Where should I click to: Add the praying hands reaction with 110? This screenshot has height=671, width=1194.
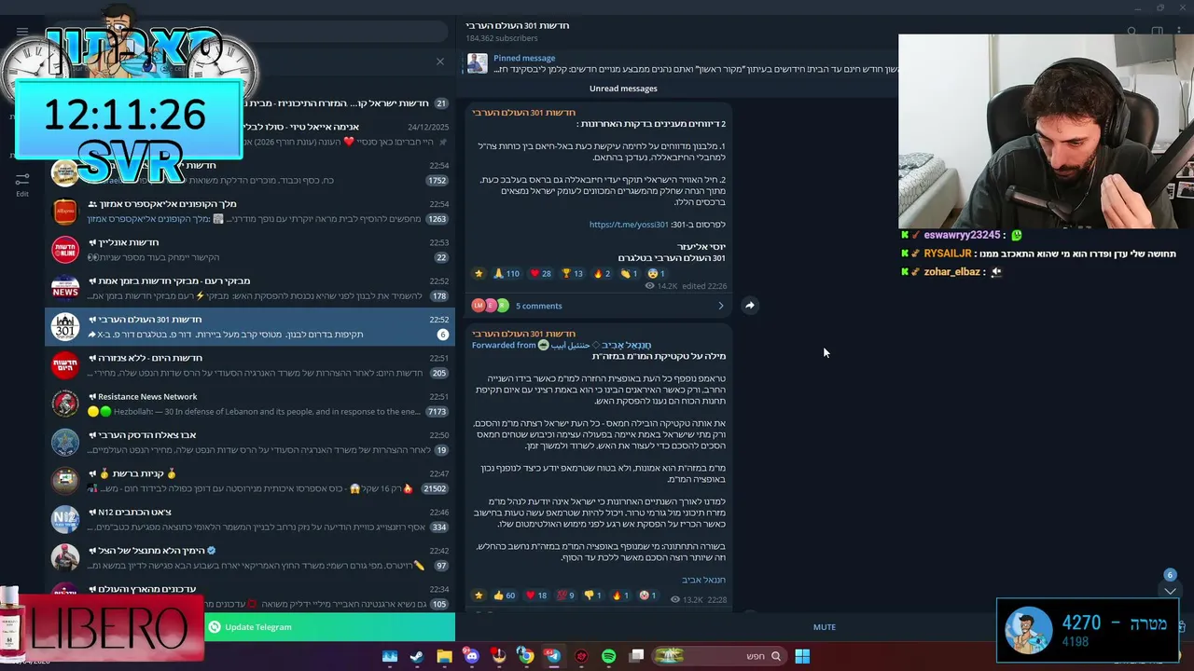(507, 274)
